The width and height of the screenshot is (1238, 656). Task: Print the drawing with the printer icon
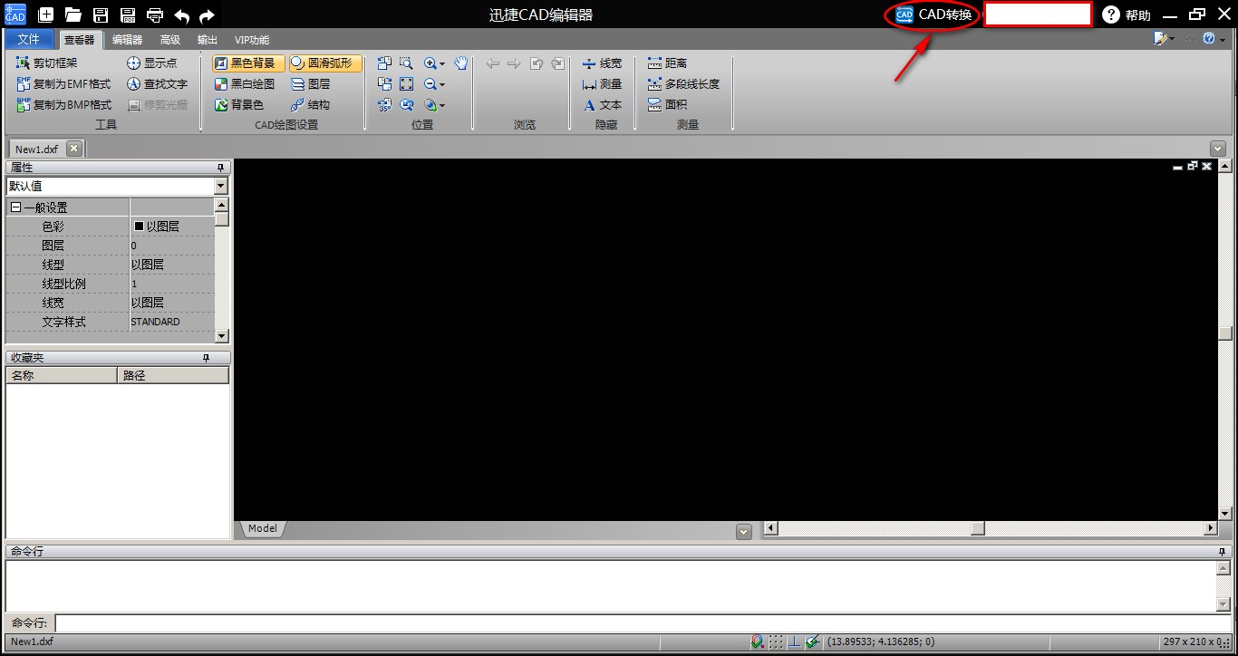155,14
